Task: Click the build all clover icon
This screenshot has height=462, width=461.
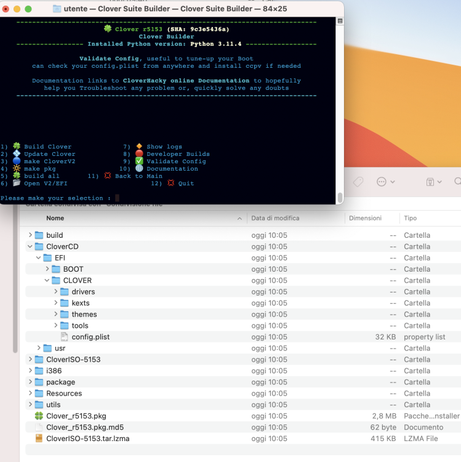Action: pos(17,176)
